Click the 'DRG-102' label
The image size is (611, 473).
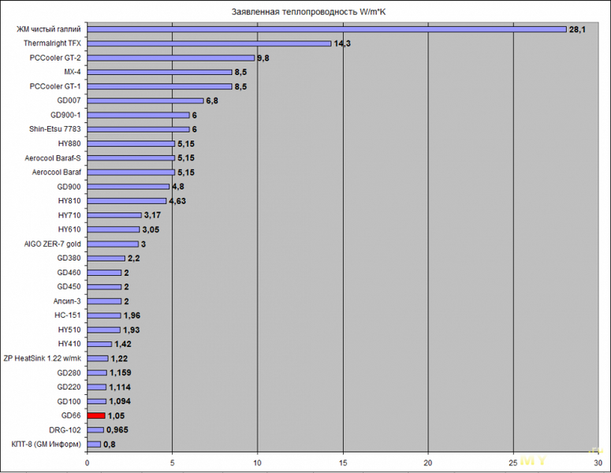click(65, 430)
